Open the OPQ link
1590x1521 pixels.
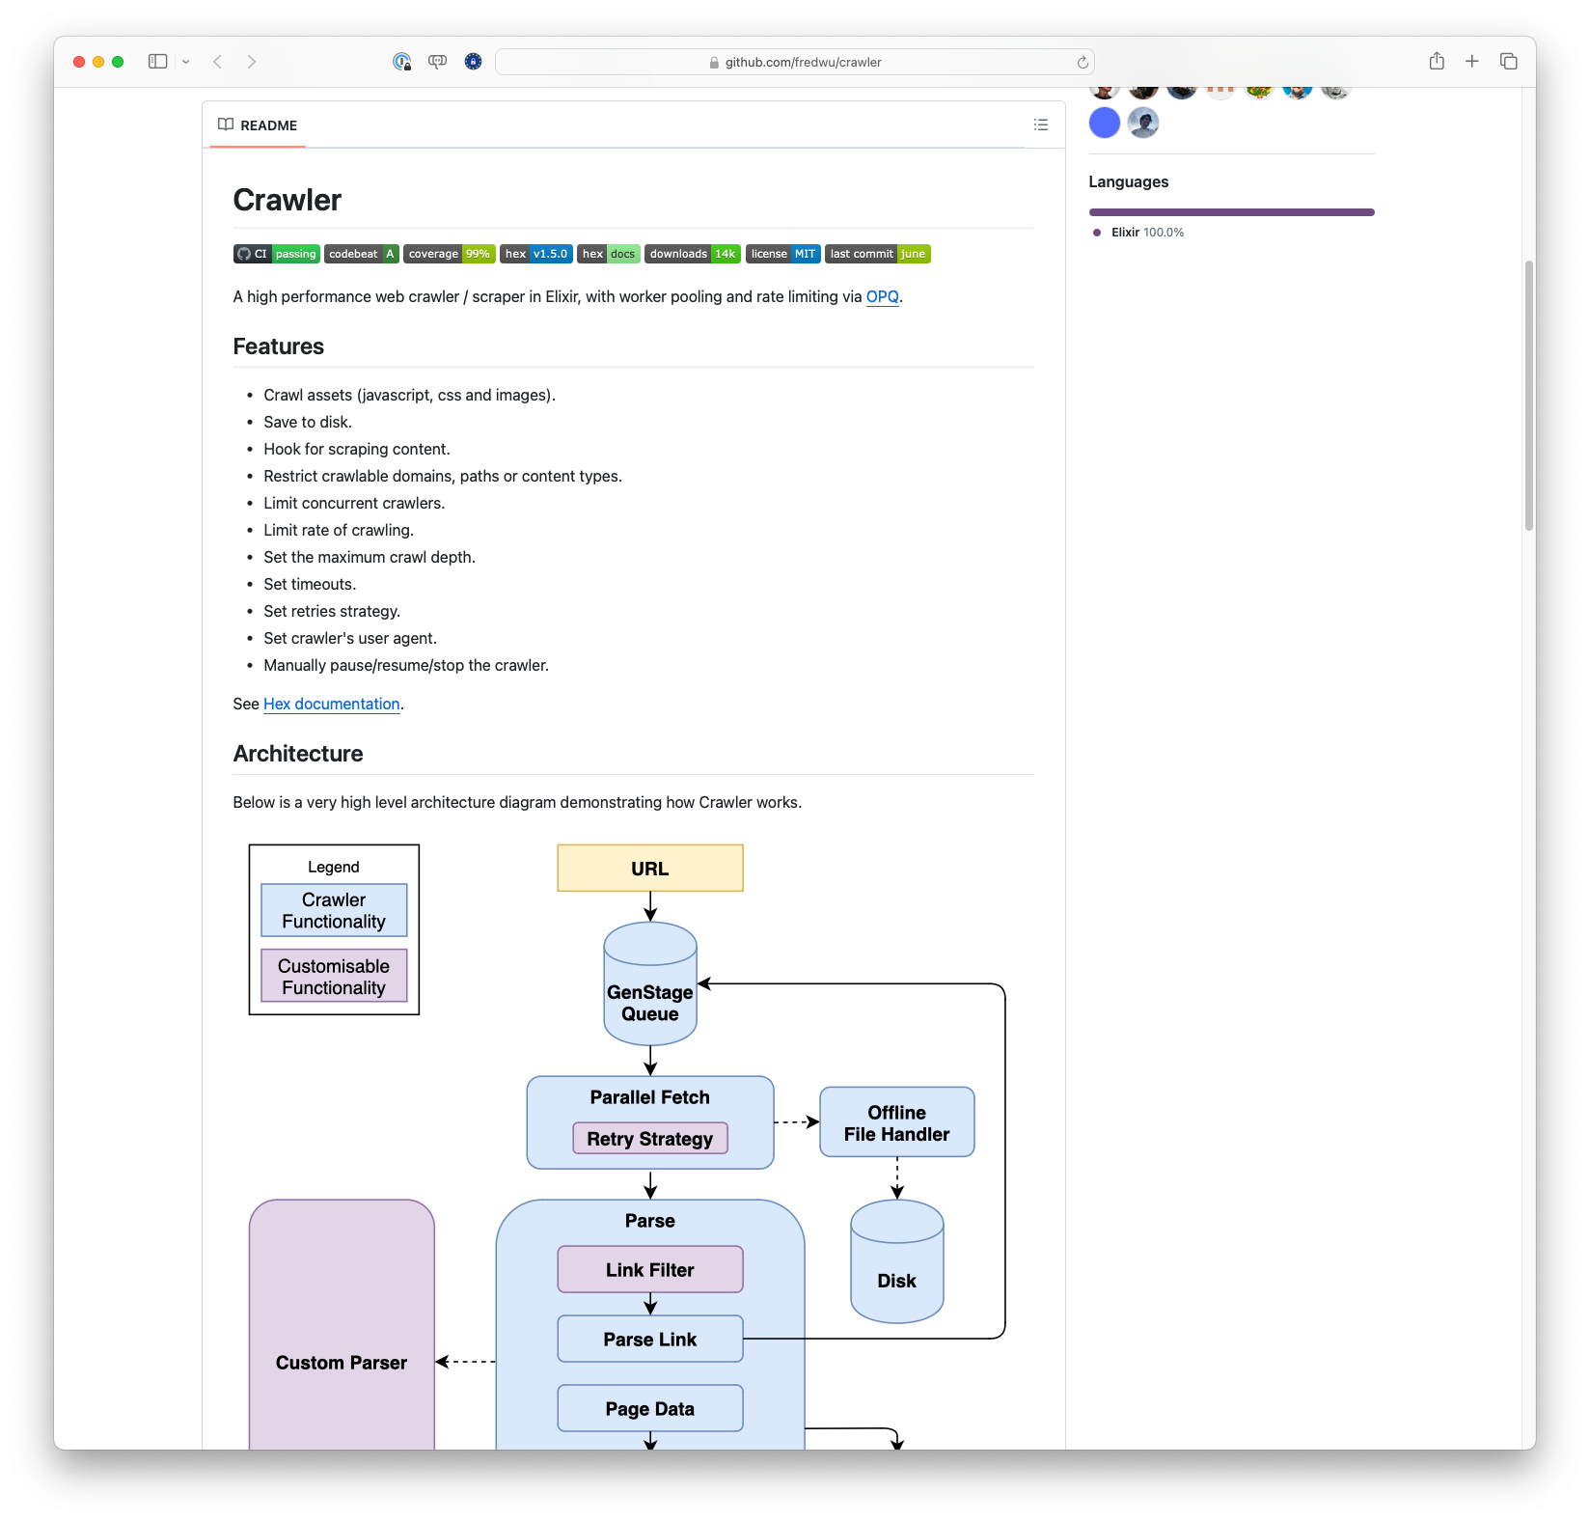coord(881,297)
